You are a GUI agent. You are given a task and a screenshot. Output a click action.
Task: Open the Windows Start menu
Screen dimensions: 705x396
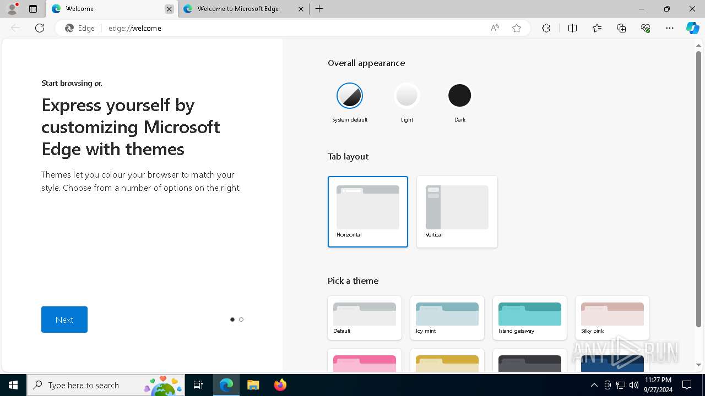click(x=13, y=385)
